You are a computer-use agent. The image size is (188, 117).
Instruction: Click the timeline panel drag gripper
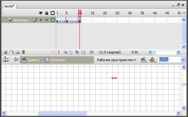coord(3,13)
